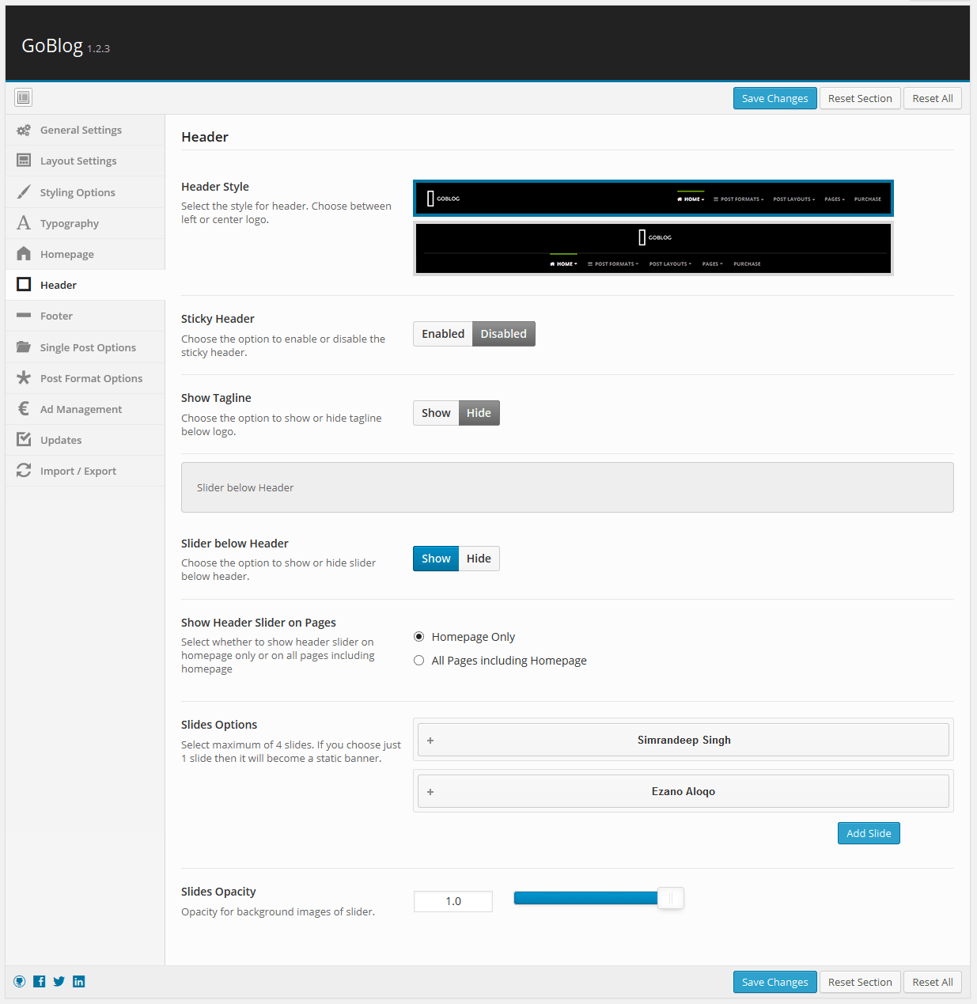This screenshot has width=977, height=1004.
Task: Open the GitHub link icon in footer
Action: 20,982
